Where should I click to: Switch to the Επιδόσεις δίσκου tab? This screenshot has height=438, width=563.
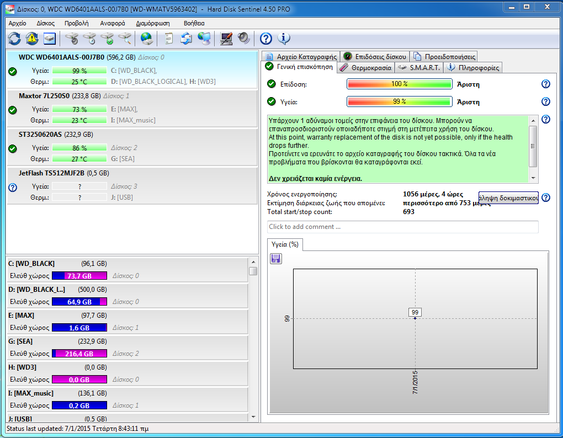pyautogui.click(x=375, y=57)
